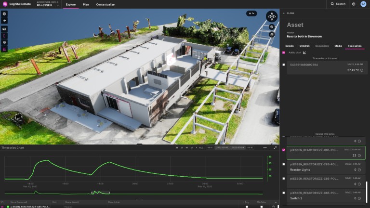Open the Documents tab of the asset

(x=322, y=46)
